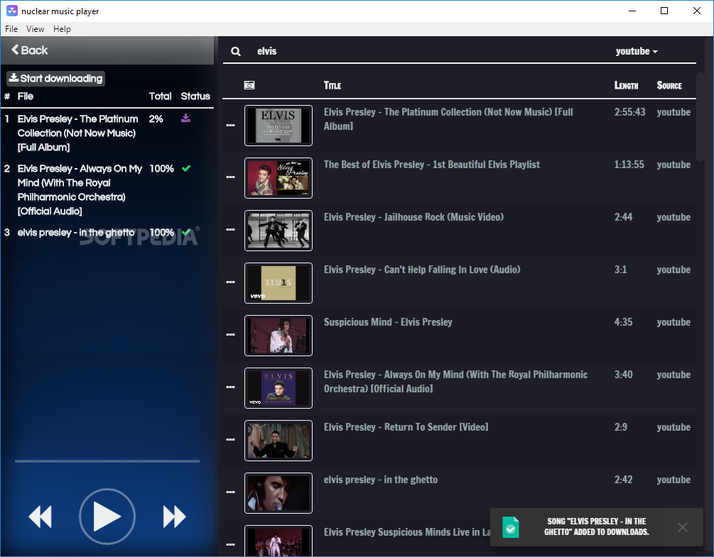Viewport: 714px width, 557px height.
Task: Select the Platinum Collection album thumbnail
Action: click(278, 126)
